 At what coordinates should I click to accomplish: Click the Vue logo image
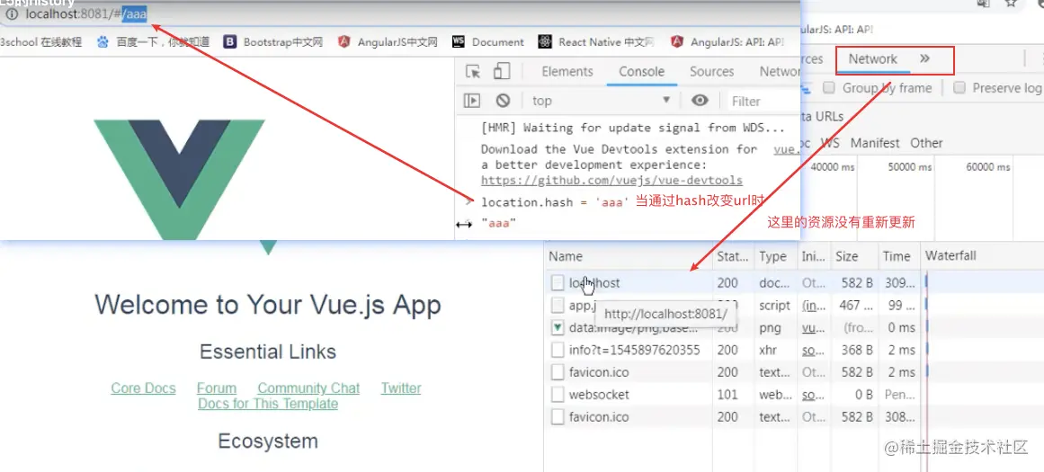coord(178,180)
